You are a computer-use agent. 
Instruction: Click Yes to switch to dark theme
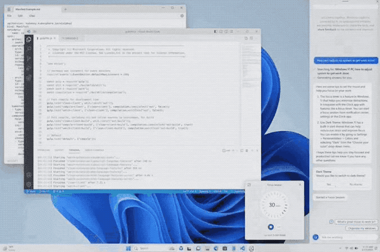pos(329,184)
